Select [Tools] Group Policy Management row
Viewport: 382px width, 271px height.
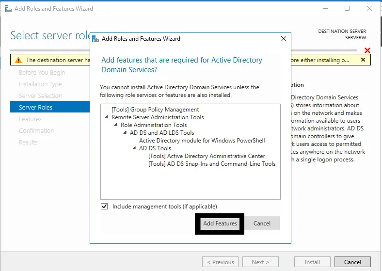click(155, 110)
